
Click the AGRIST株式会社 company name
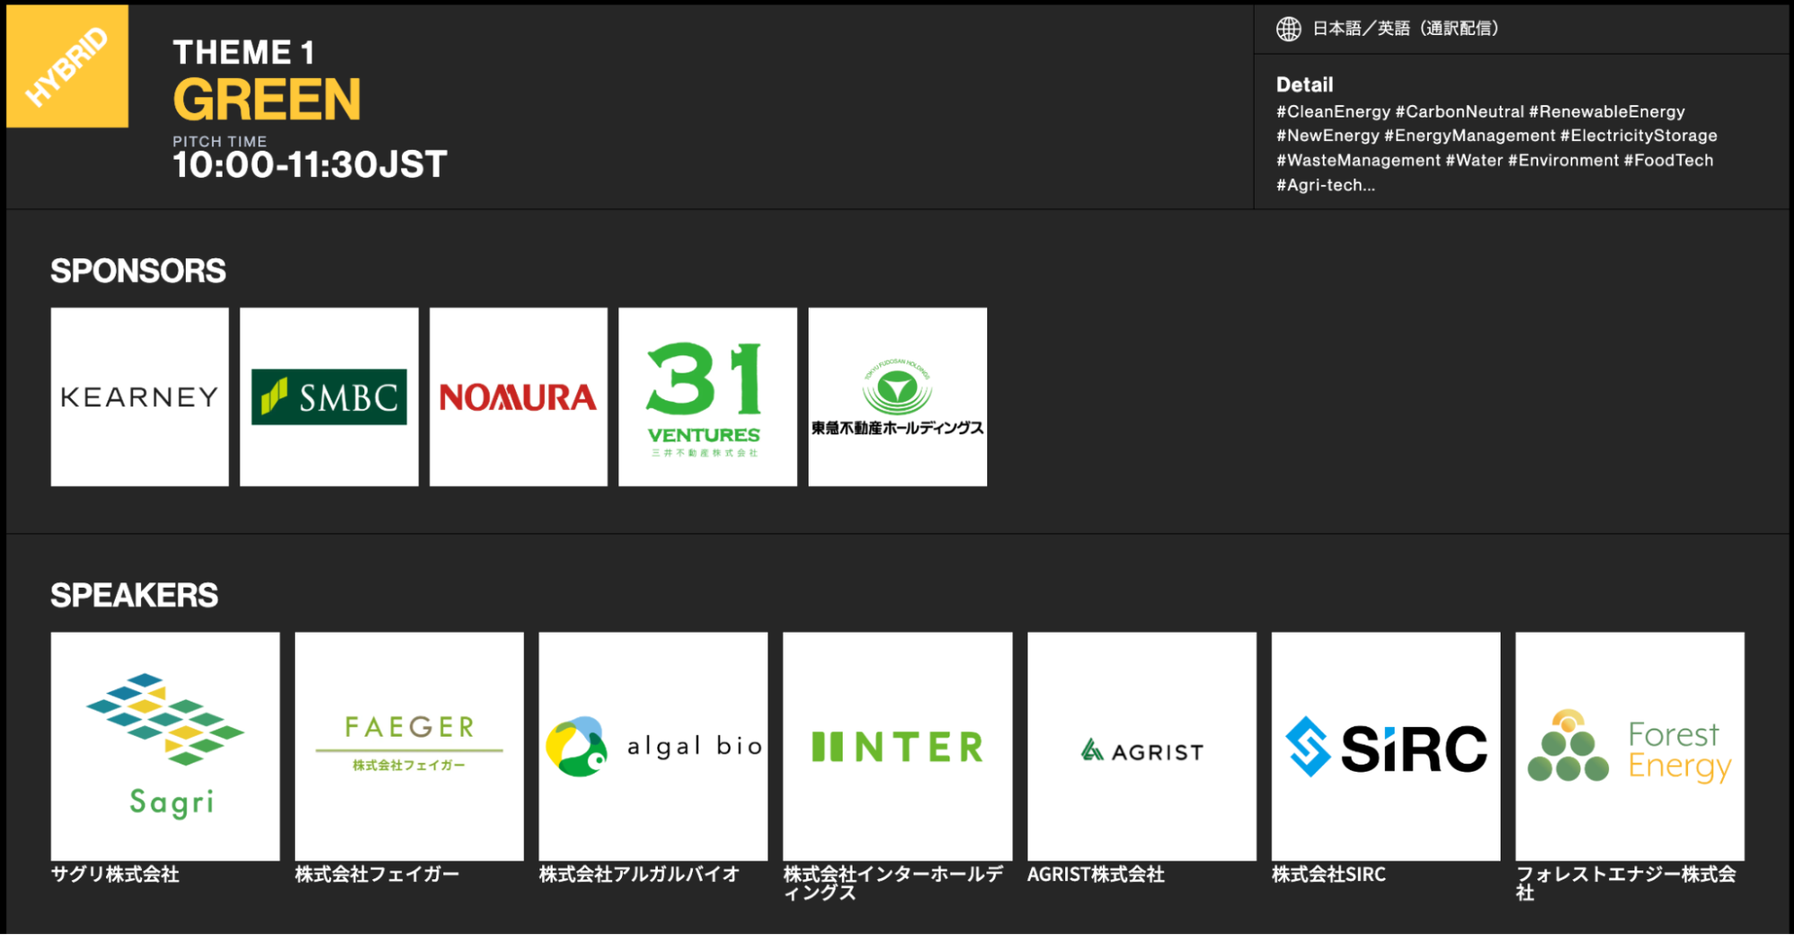[x=1096, y=874]
